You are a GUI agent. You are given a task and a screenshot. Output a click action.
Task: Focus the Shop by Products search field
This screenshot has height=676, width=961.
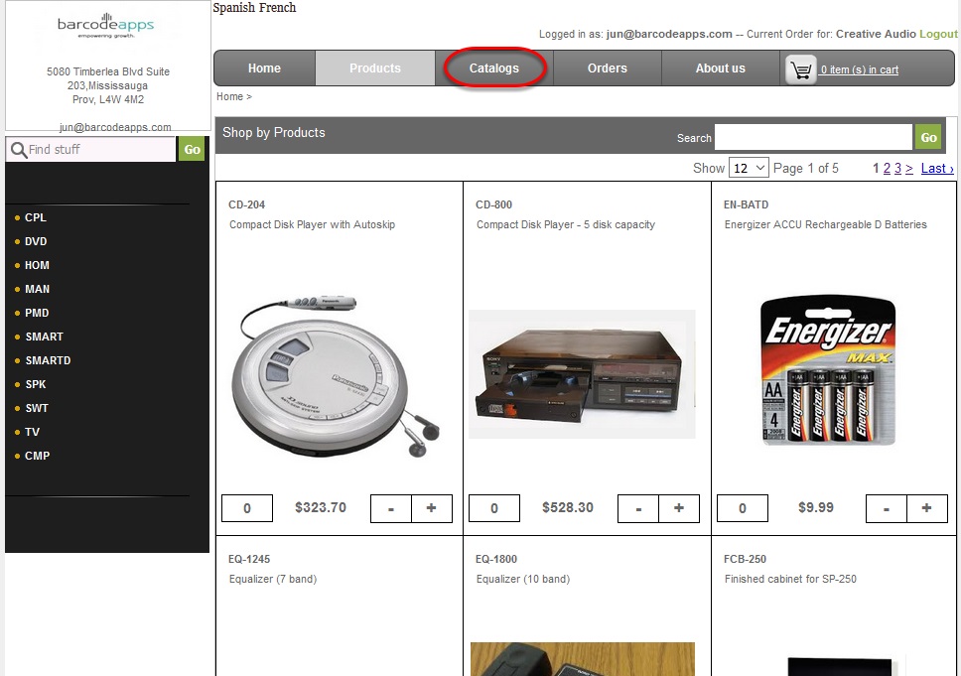[813, 137]
